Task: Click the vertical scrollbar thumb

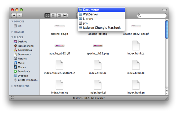Action: (167, 29)
